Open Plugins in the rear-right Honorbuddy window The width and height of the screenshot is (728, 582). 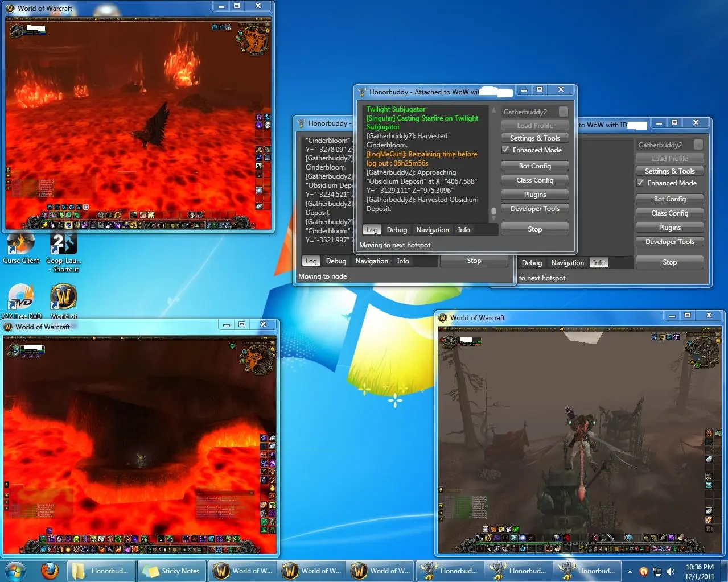pos(669,228)
